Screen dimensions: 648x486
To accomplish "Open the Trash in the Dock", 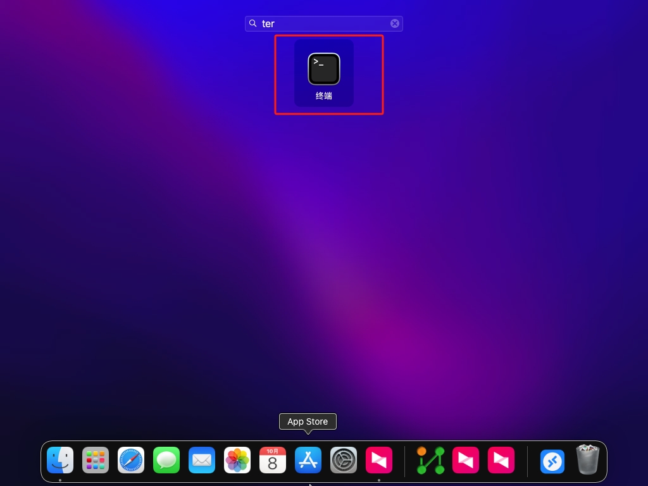I will [x=588, y=459].
